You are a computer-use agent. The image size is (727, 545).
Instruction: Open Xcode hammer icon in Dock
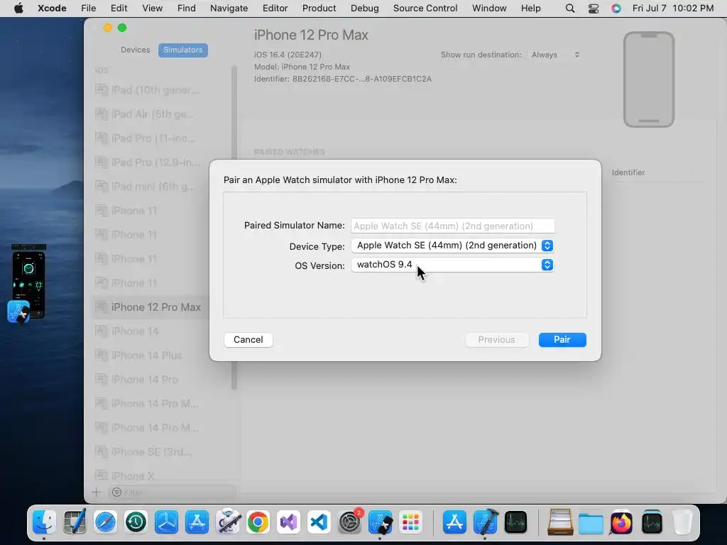(485, 522)
